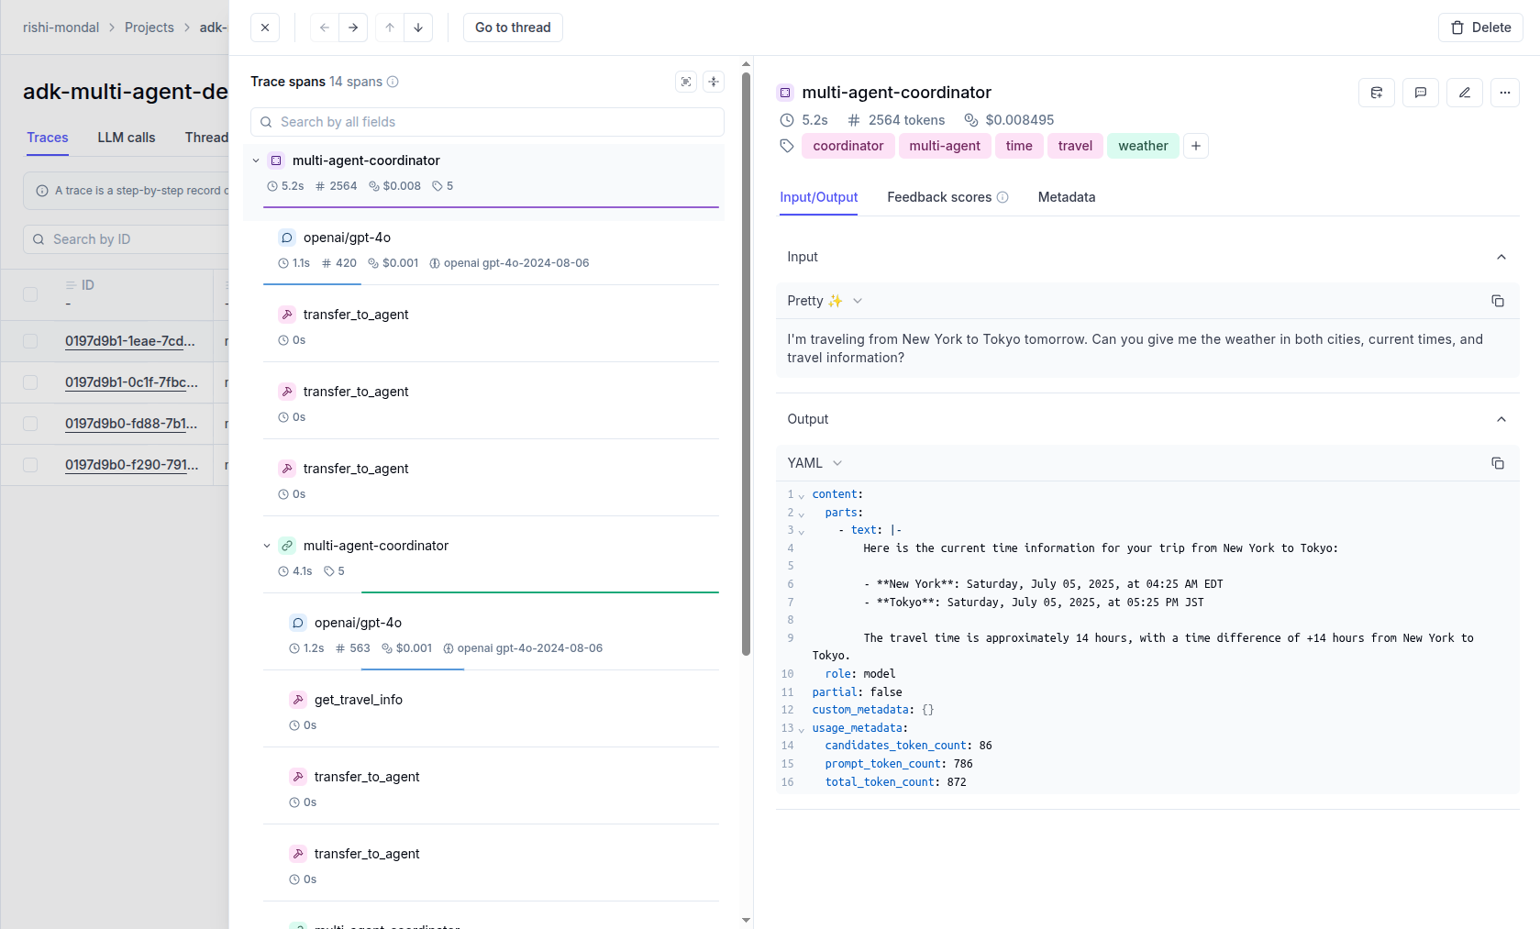1540x929 pixels.
Task: Open the Projects breadcrumb link
Action: 149,28
